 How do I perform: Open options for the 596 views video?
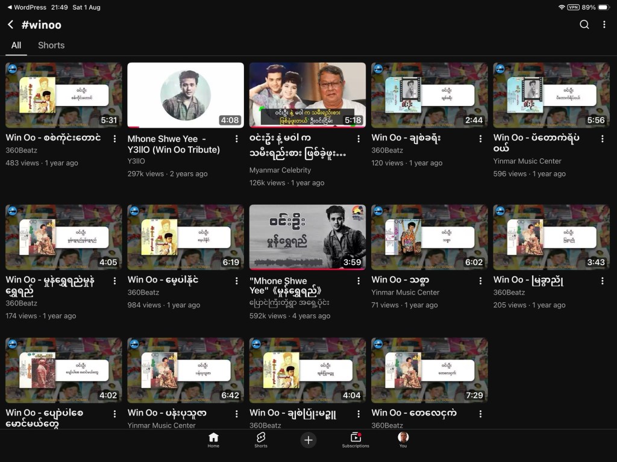(x=603, y=139)
